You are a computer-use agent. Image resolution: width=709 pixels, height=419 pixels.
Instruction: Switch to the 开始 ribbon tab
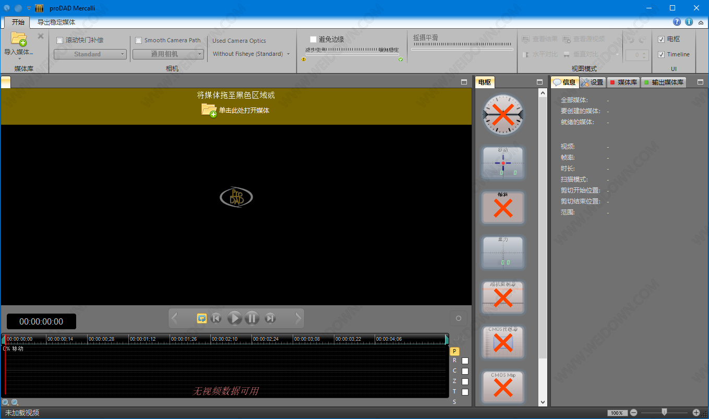18,22
